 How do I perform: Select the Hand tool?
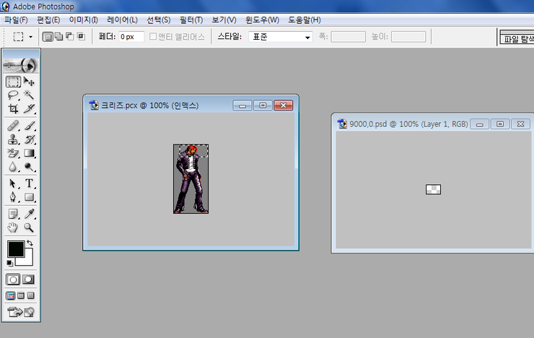point(13,227)
